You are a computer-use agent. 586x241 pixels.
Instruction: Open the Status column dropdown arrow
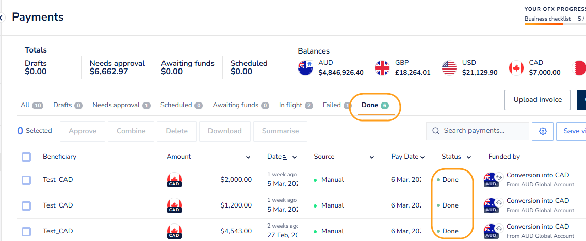[x=469, y=157]
